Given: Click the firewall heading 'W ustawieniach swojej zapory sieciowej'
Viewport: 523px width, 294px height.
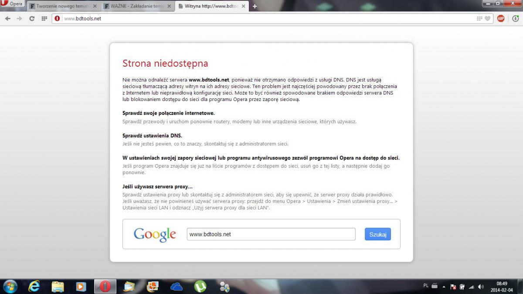Looking at the screenshot, I should coord(261,158).
